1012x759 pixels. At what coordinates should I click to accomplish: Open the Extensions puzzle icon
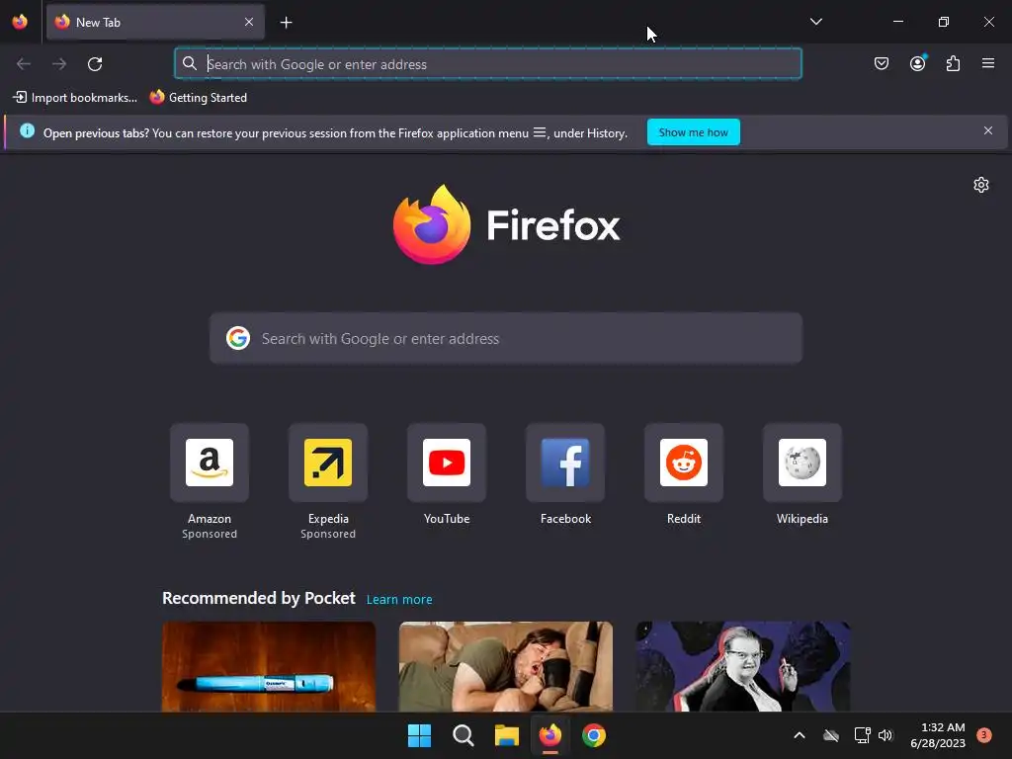point(954,63)
